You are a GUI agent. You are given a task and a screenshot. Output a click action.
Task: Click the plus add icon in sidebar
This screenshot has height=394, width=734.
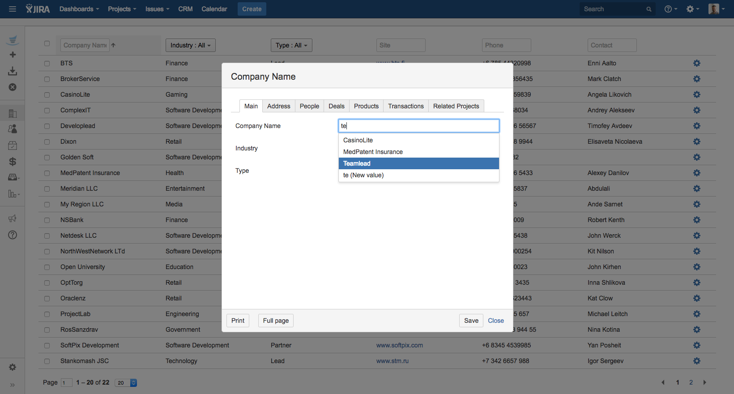click(x=13, y=55)
